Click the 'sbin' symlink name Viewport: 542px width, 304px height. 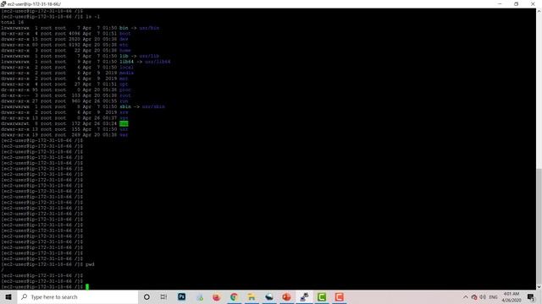(125, 106)
